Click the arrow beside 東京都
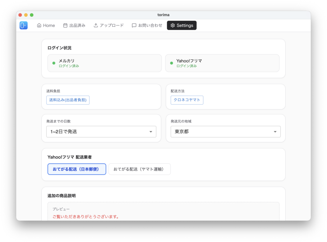This screenshot has width=327, height=242. coord(275,132)
